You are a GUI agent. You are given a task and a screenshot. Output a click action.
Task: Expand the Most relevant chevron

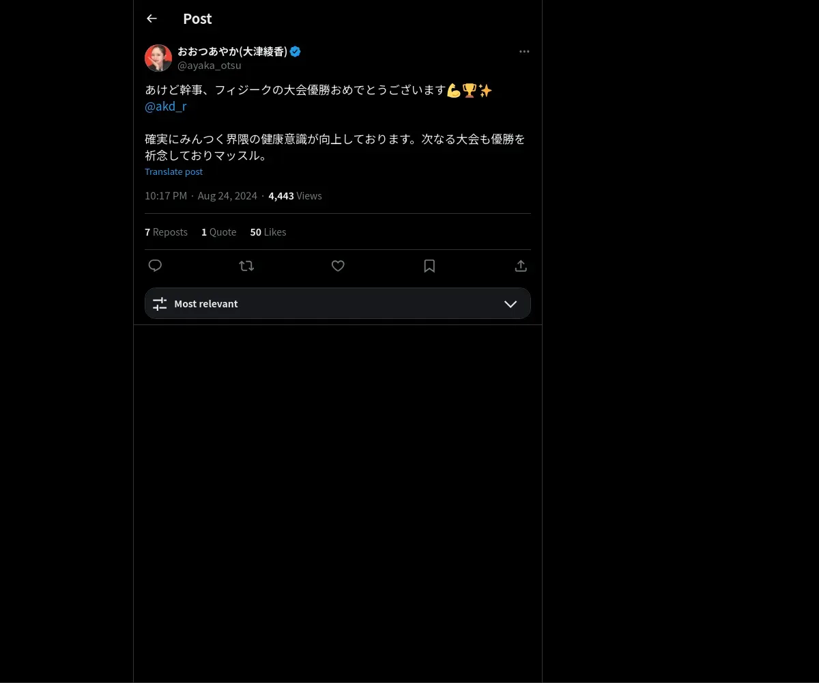[511, 304]
